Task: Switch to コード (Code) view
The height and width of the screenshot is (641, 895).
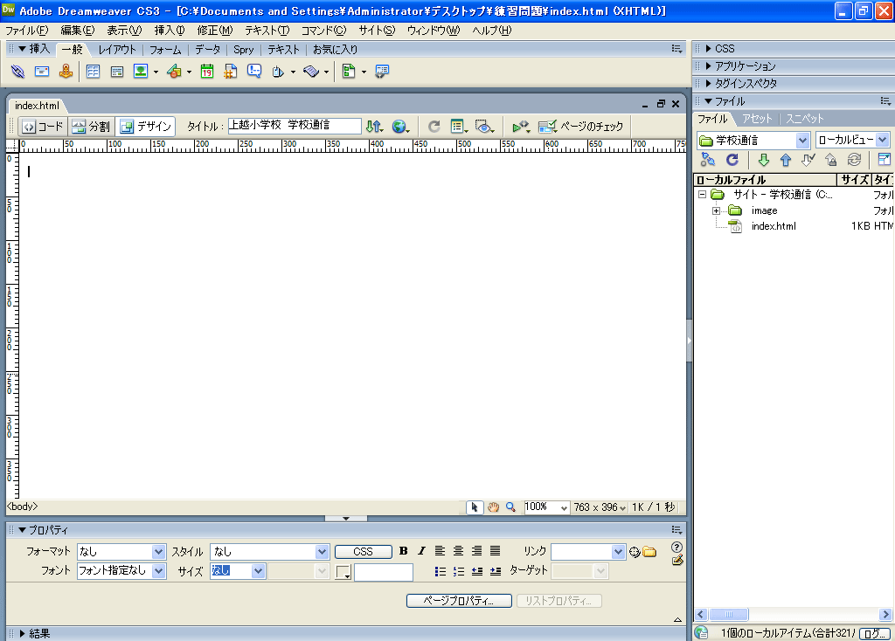Action: point(42,127)
